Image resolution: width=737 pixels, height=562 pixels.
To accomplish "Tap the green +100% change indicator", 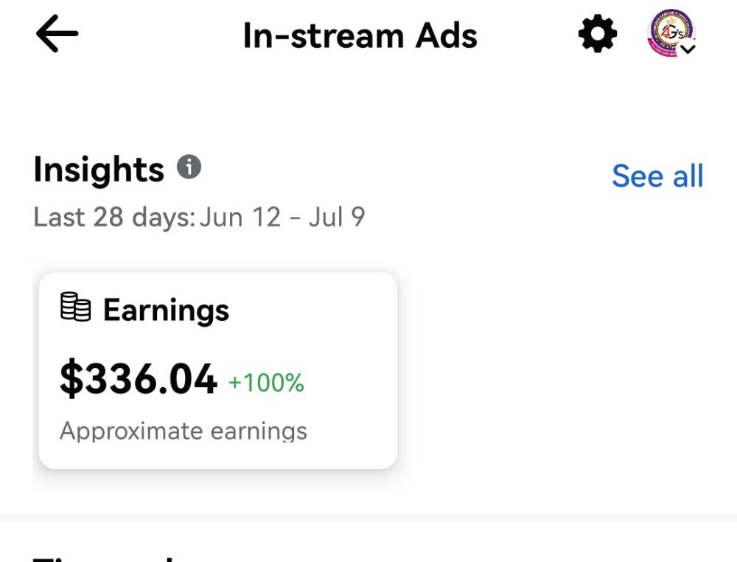I will click(266, 383).
